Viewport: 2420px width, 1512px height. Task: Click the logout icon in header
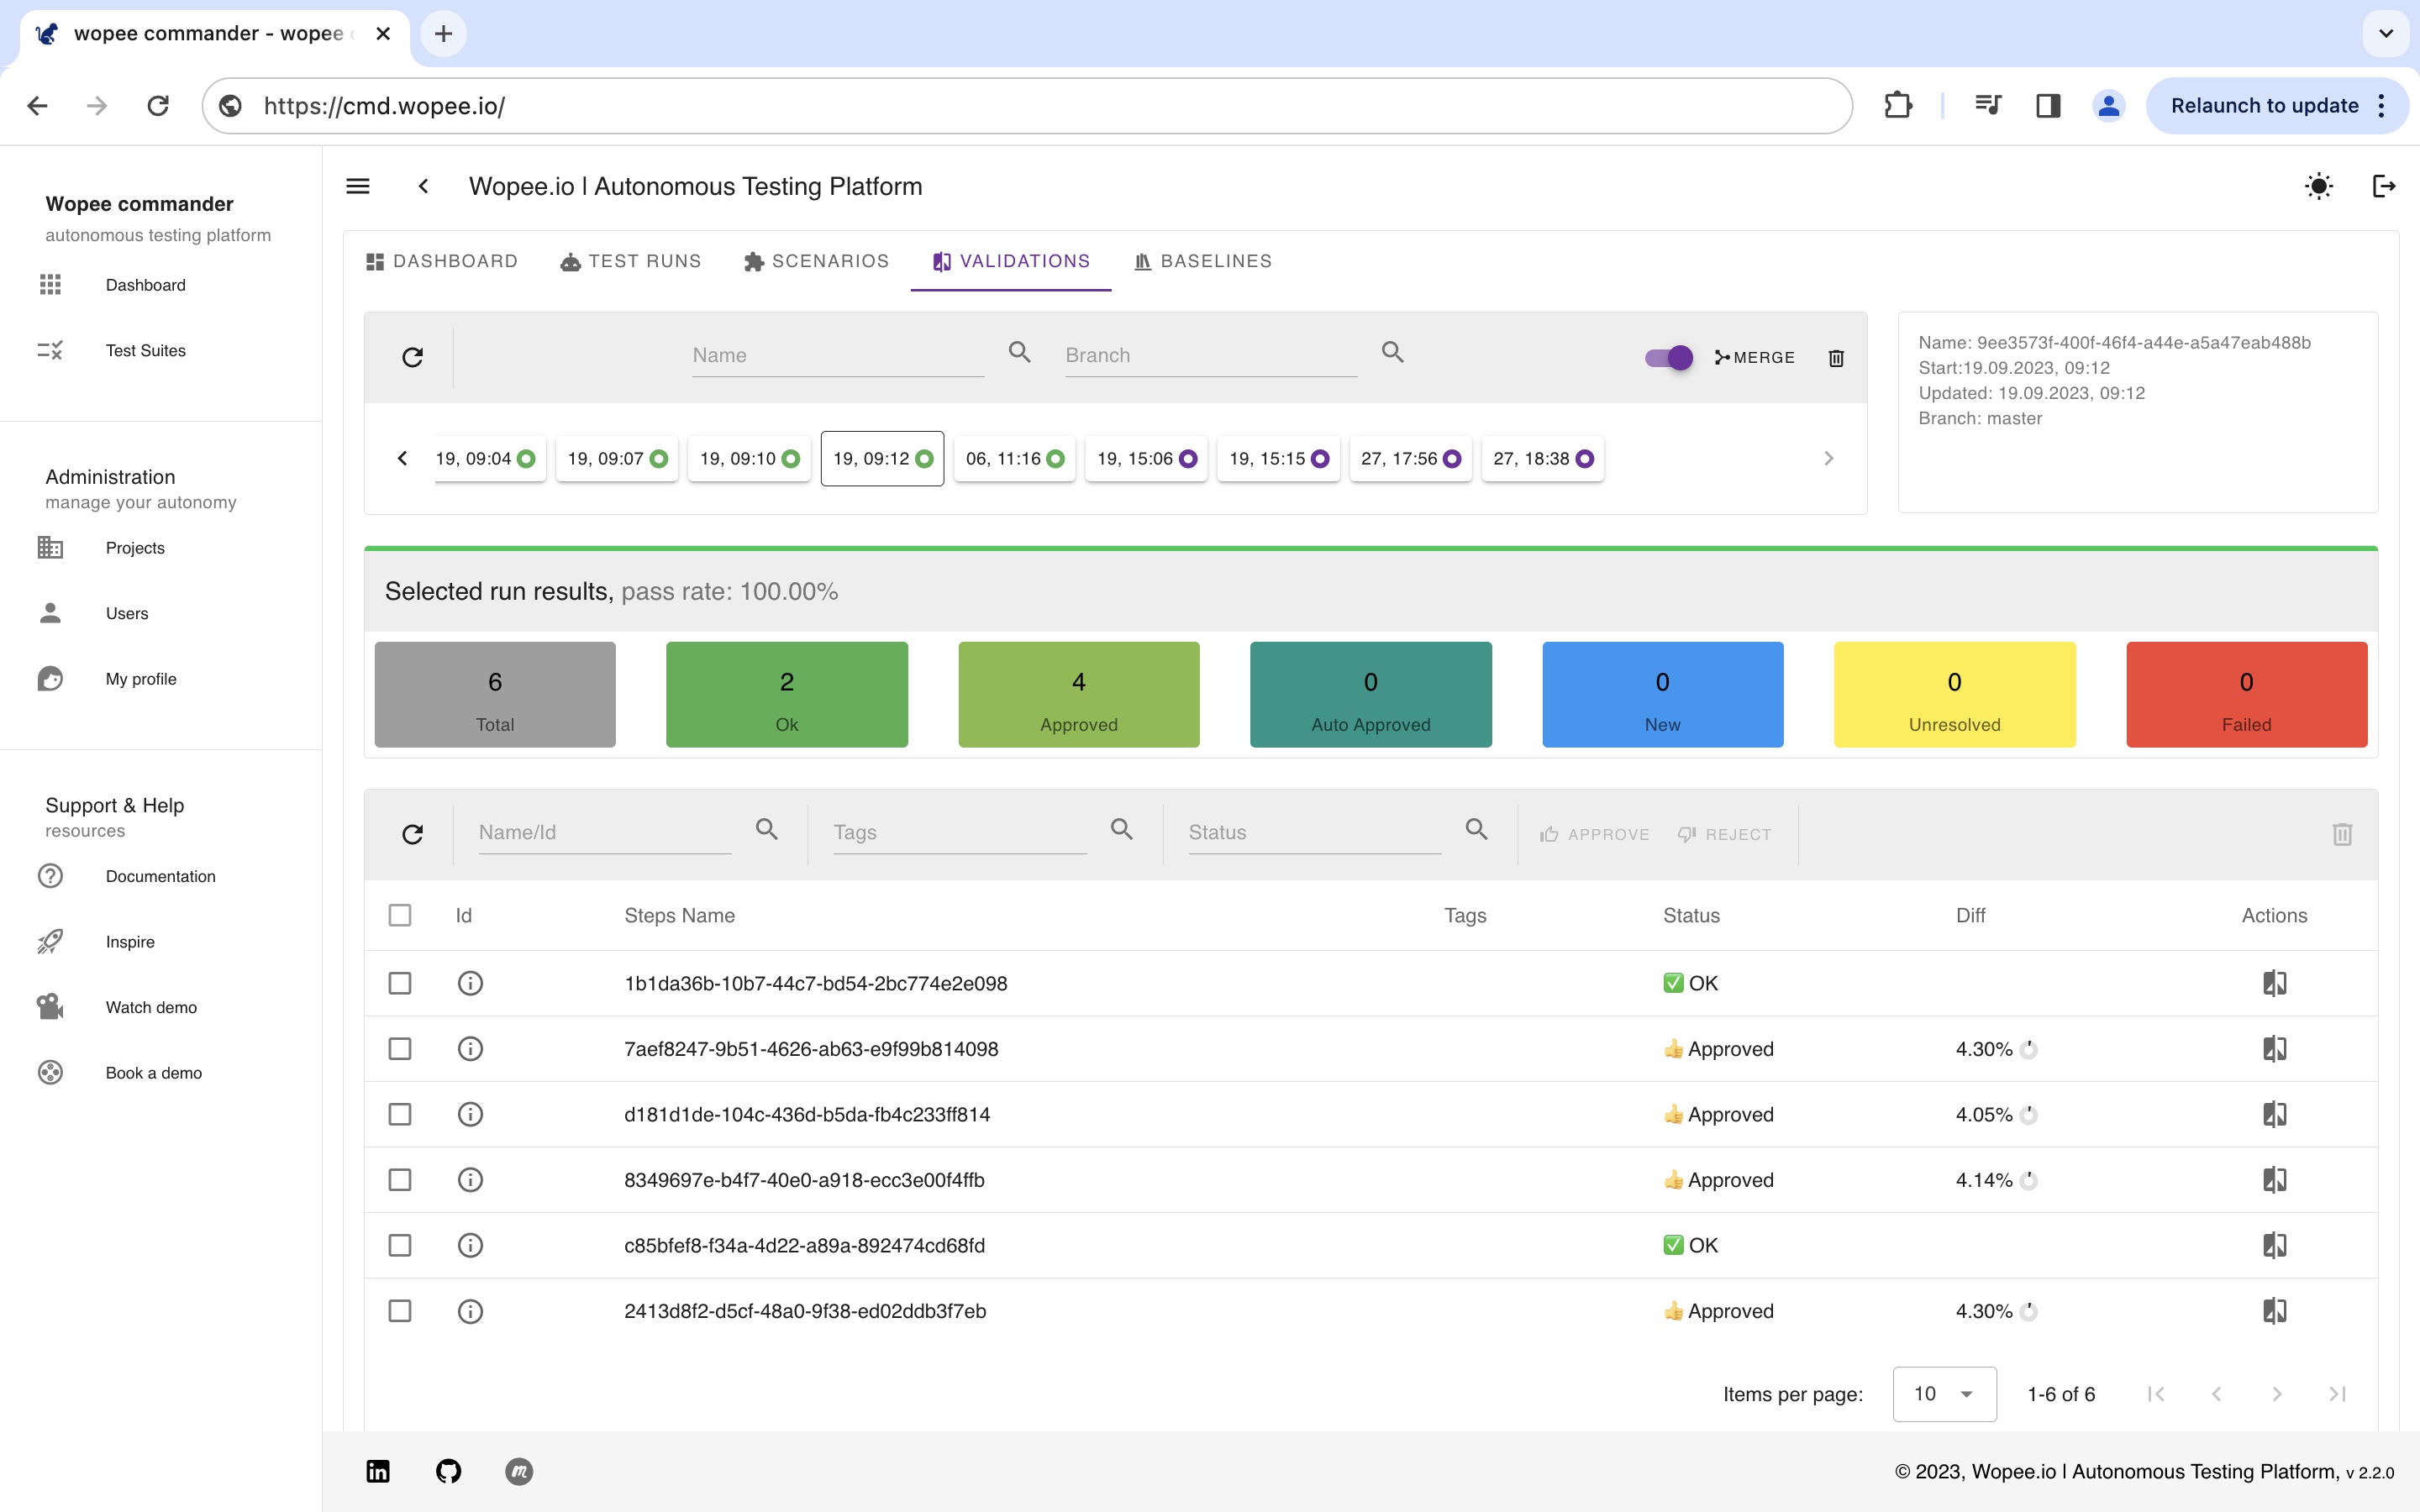click(2383, 186)
